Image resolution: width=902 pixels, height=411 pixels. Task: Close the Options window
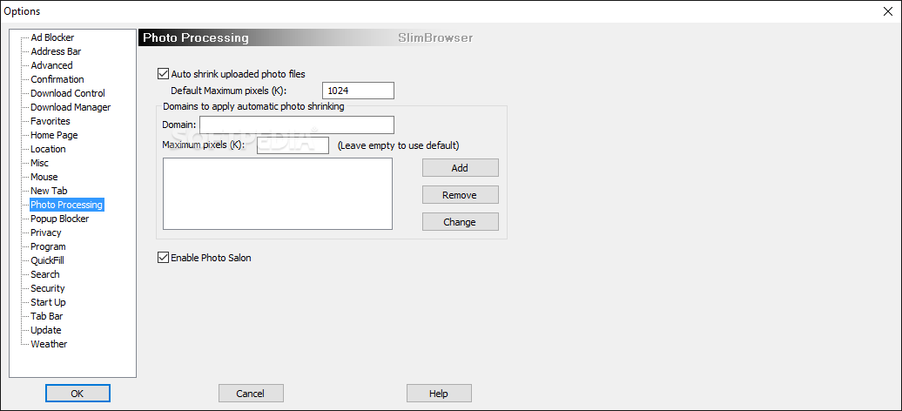pos(886,11)
